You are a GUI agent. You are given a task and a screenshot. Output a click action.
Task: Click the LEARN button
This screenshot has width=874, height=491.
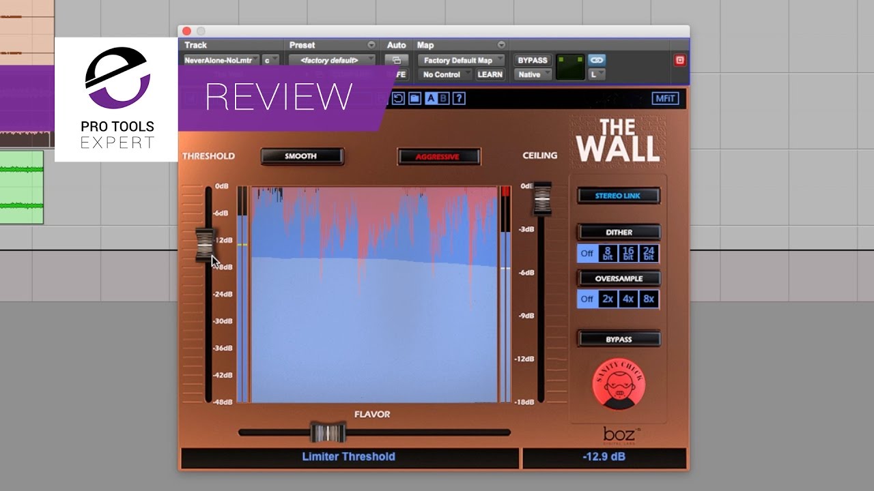pyautogui.click(x=490, y=74)
